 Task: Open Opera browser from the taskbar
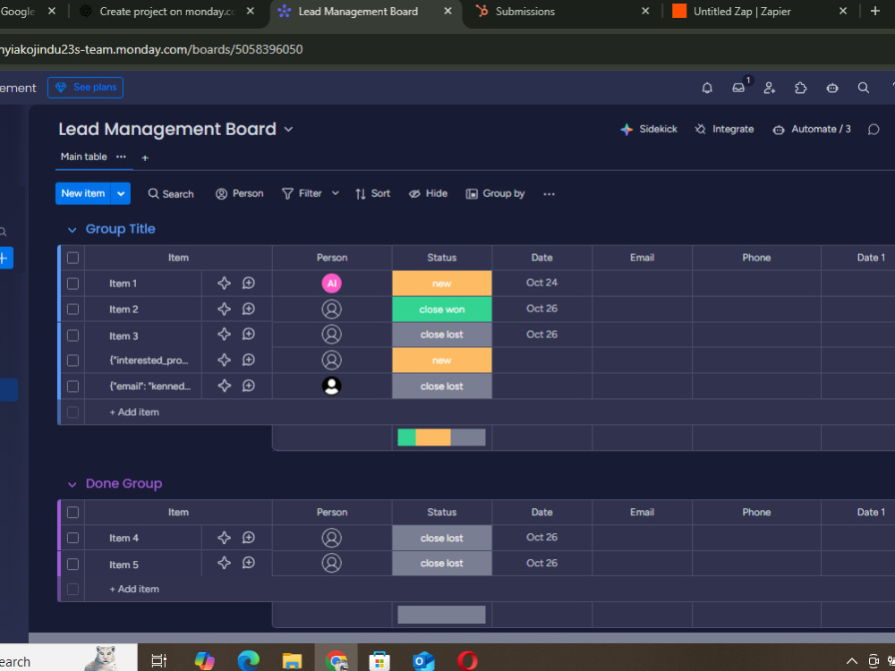467,661
